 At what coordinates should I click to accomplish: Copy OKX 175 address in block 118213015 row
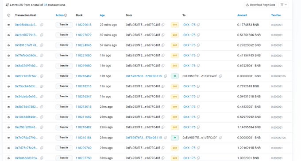(198, 107)
